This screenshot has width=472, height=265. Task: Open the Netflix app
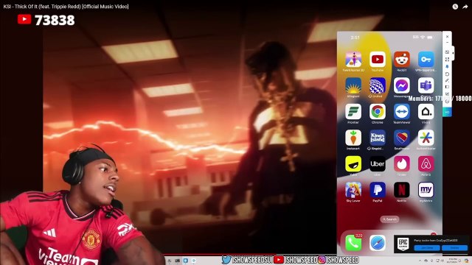[x=401, y=190]
